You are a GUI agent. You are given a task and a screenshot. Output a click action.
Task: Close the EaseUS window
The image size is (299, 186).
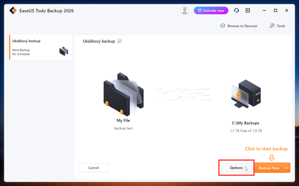pos(287,10)
